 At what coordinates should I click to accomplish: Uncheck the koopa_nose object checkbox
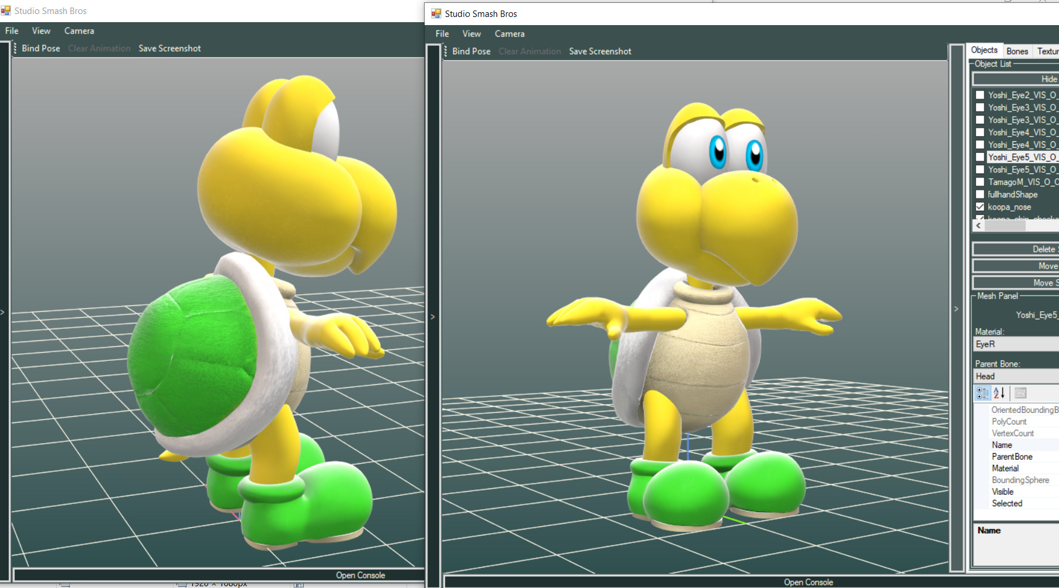coord(980,207)
